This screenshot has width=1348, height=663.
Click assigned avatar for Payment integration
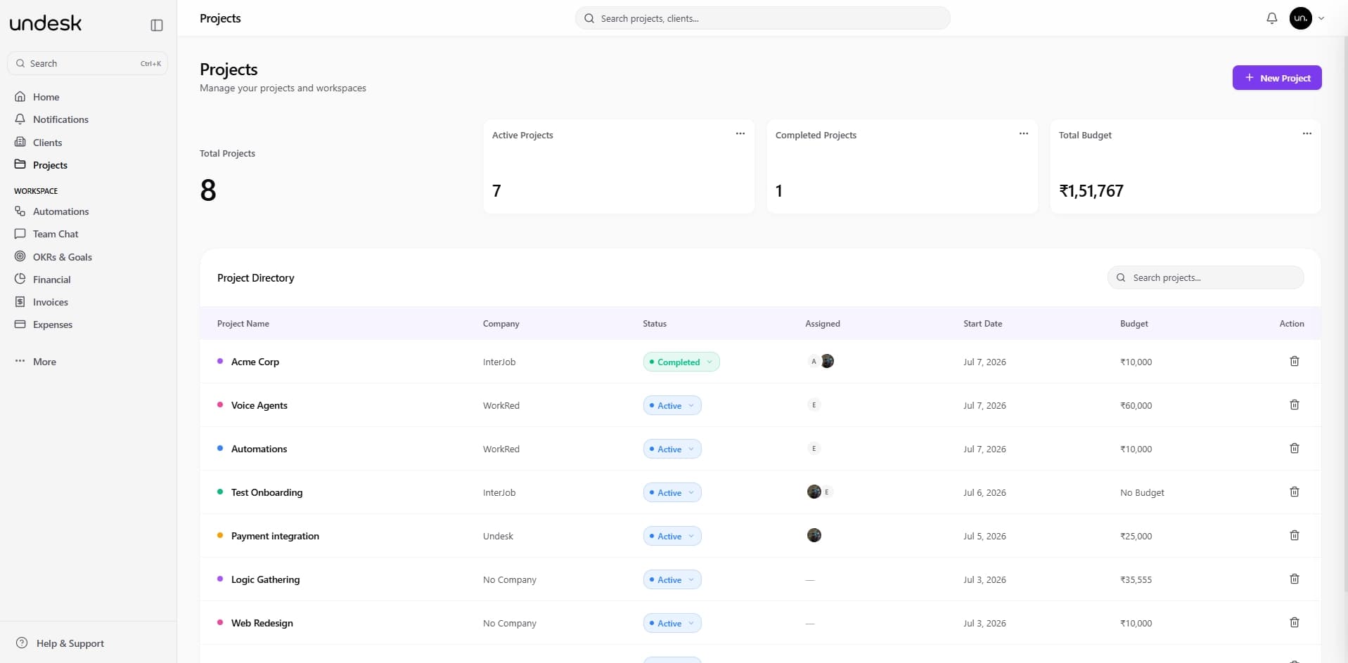tap(814, 535)
